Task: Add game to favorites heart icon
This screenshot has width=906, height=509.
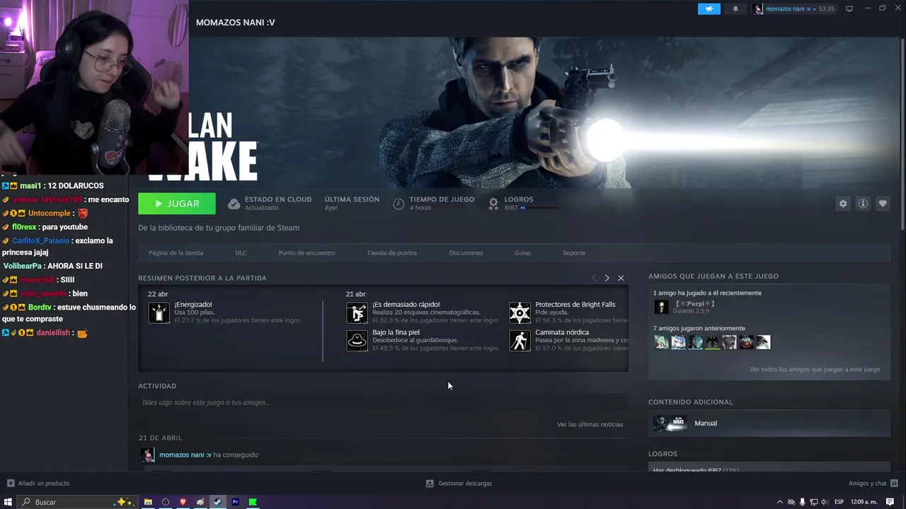Action: click(883, 204)
